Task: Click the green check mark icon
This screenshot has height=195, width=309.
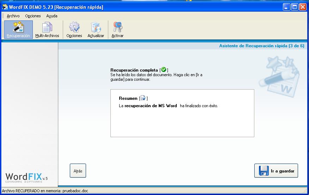Action: [x=164, y=69]
